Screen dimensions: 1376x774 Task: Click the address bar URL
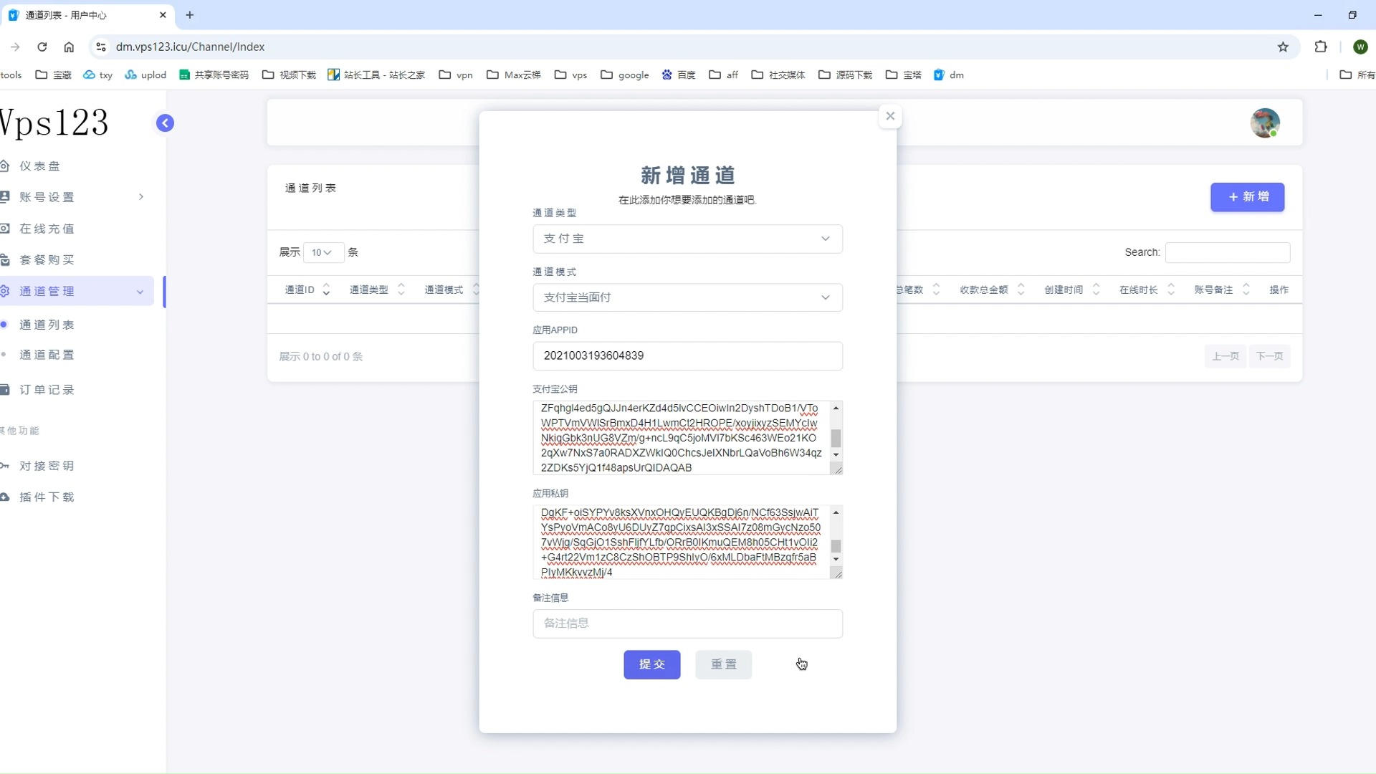click(x=191, y=47)
